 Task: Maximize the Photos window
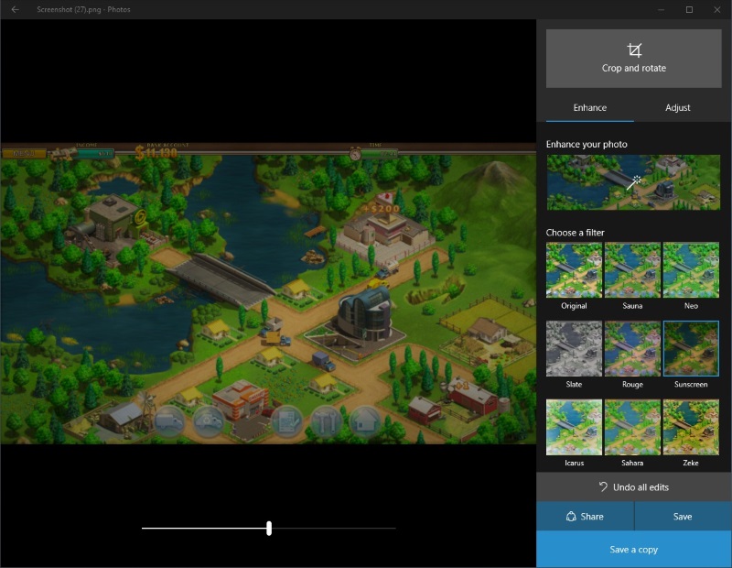(x=689, y=9)
